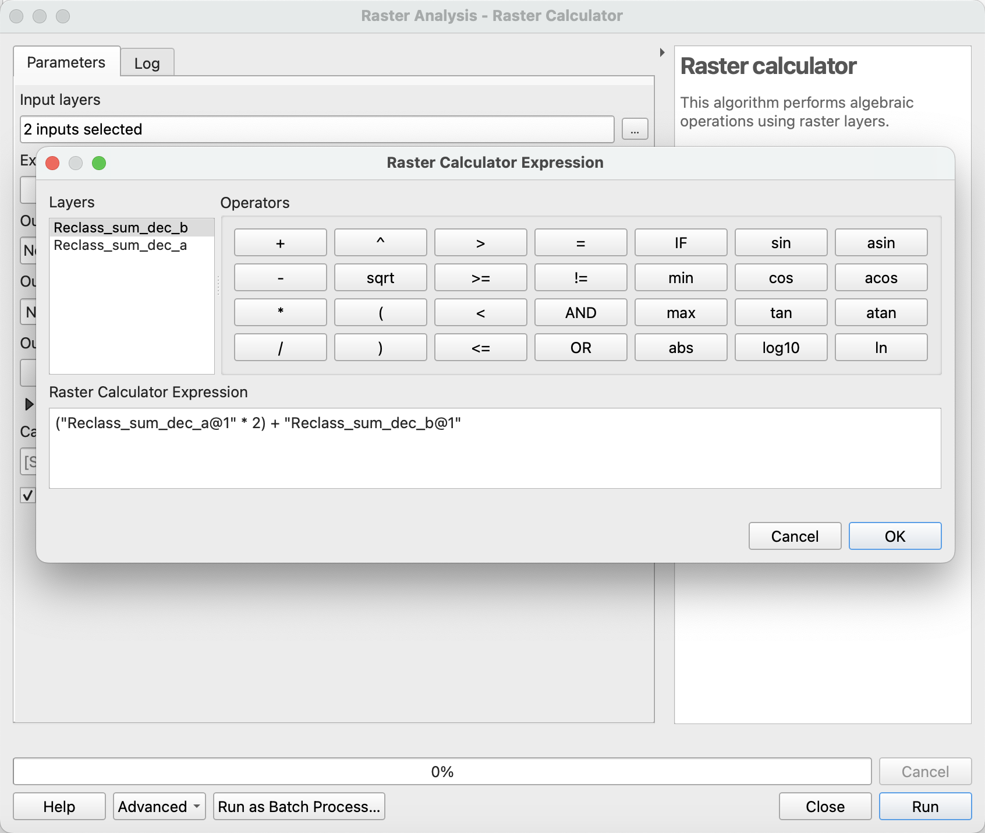Insert the greater-than-or-equal operator
This screenshot has height=833, width=985.
(x=480, y=277)
